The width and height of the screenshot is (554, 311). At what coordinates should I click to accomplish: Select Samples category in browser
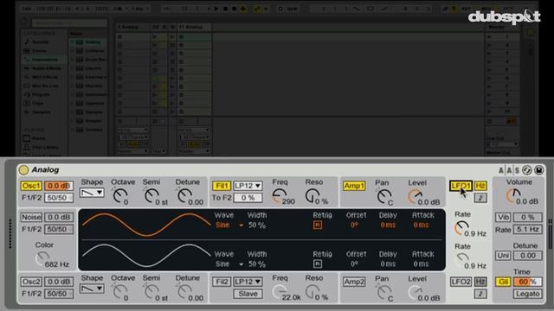click(x=42, y=111)
